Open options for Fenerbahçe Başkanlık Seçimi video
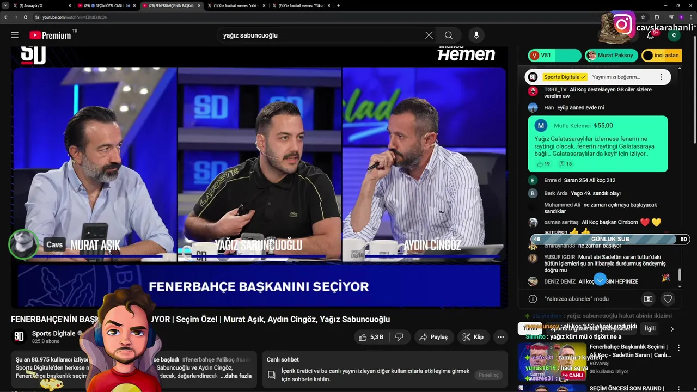This screenshot has width=697, height=392. tap(678, 347)
